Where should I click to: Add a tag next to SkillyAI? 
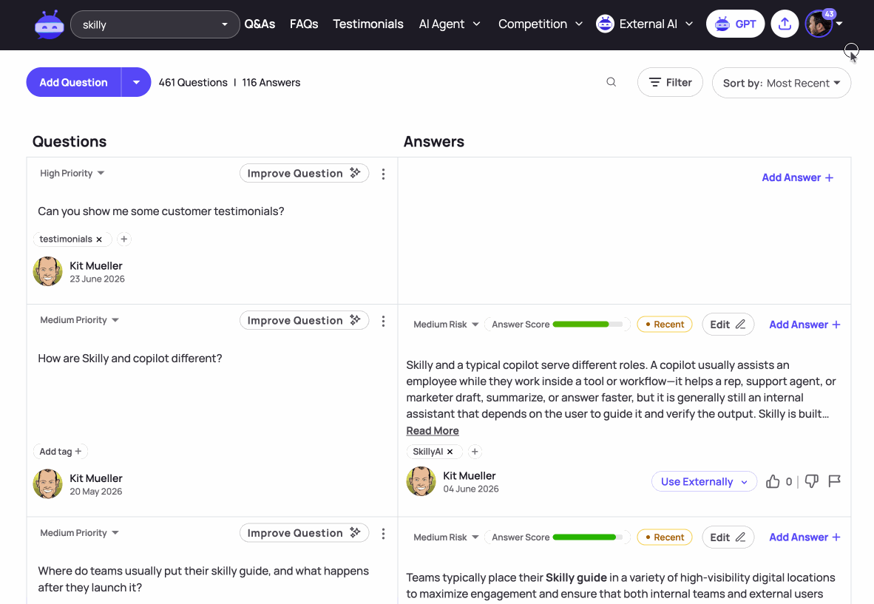(x=475, y=452)
